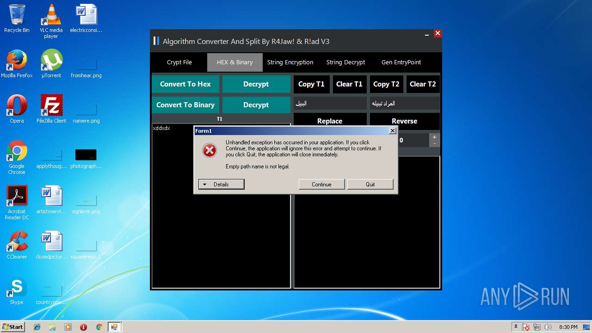Click the Copy T1 button

tap(311, 84)
